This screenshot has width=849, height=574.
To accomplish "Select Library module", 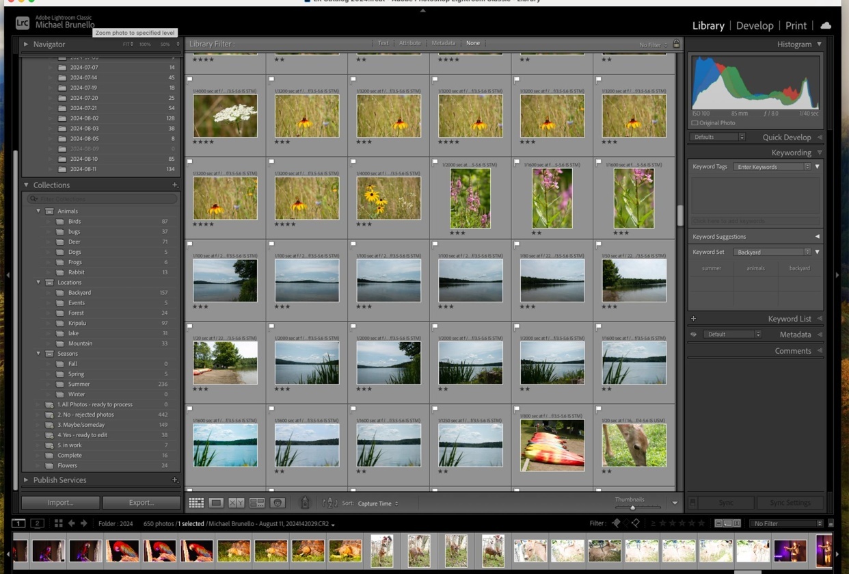I will coord(708,25).
